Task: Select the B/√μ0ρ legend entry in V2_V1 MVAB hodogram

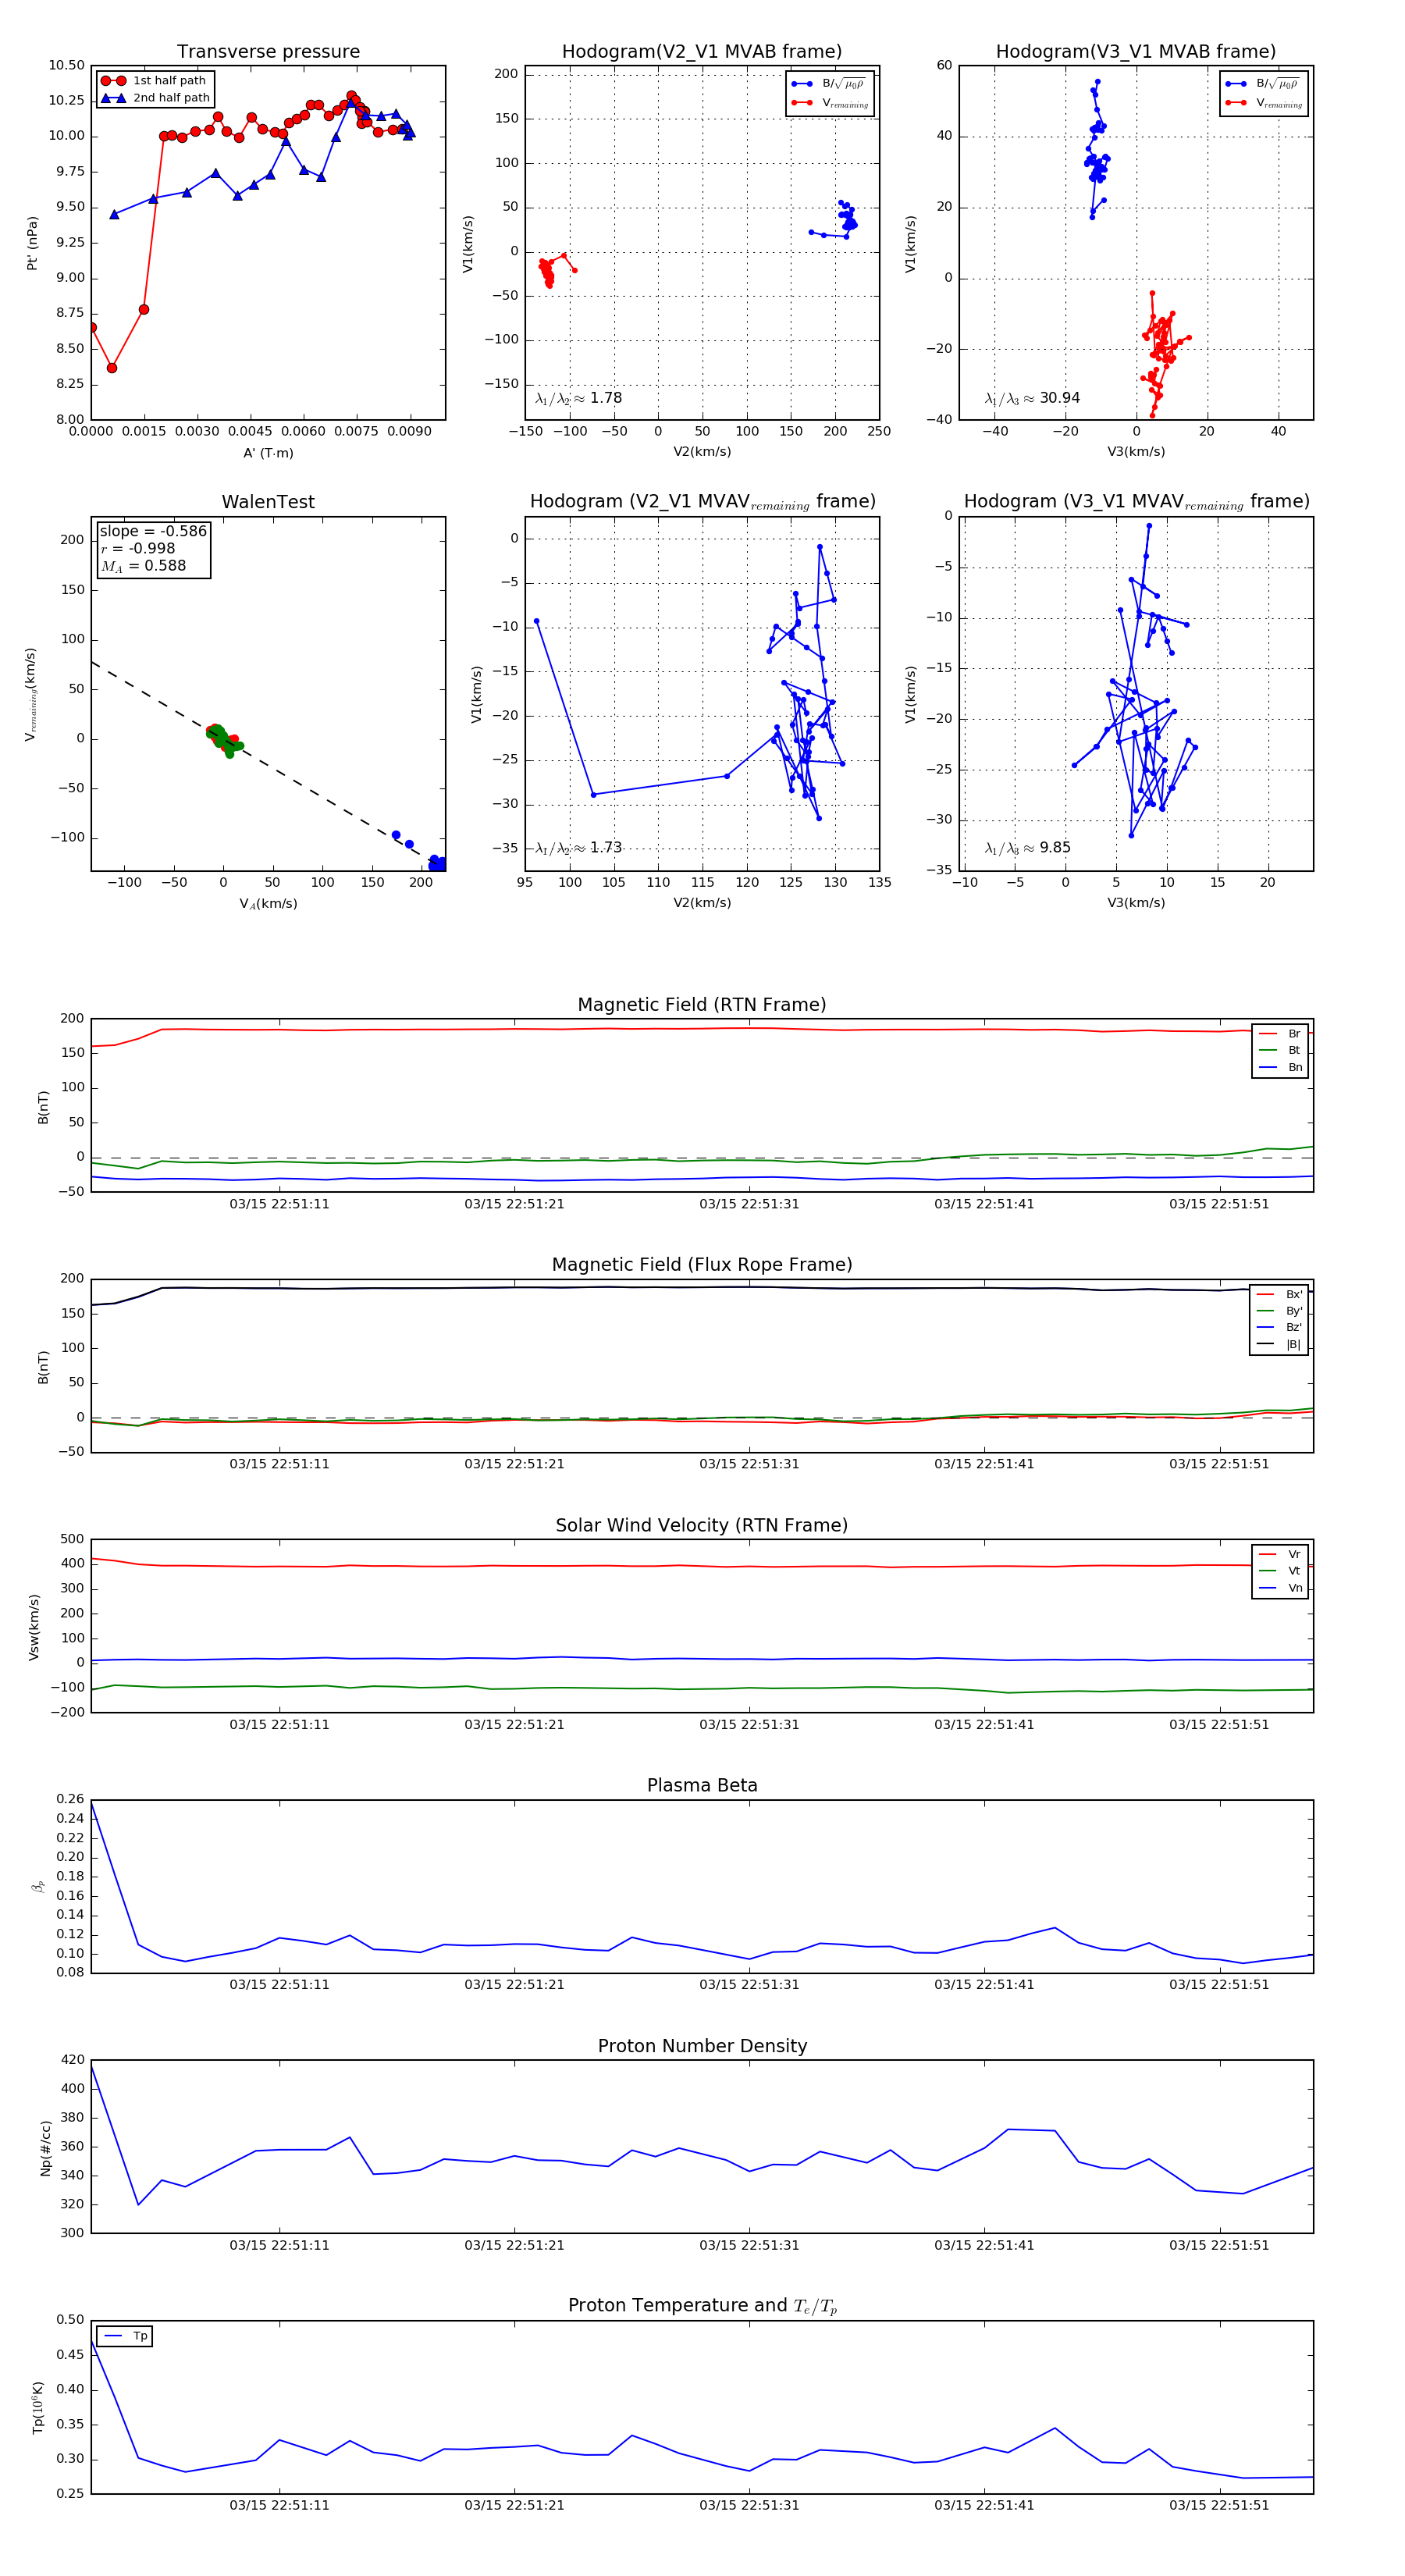Action: click(829, 84)
